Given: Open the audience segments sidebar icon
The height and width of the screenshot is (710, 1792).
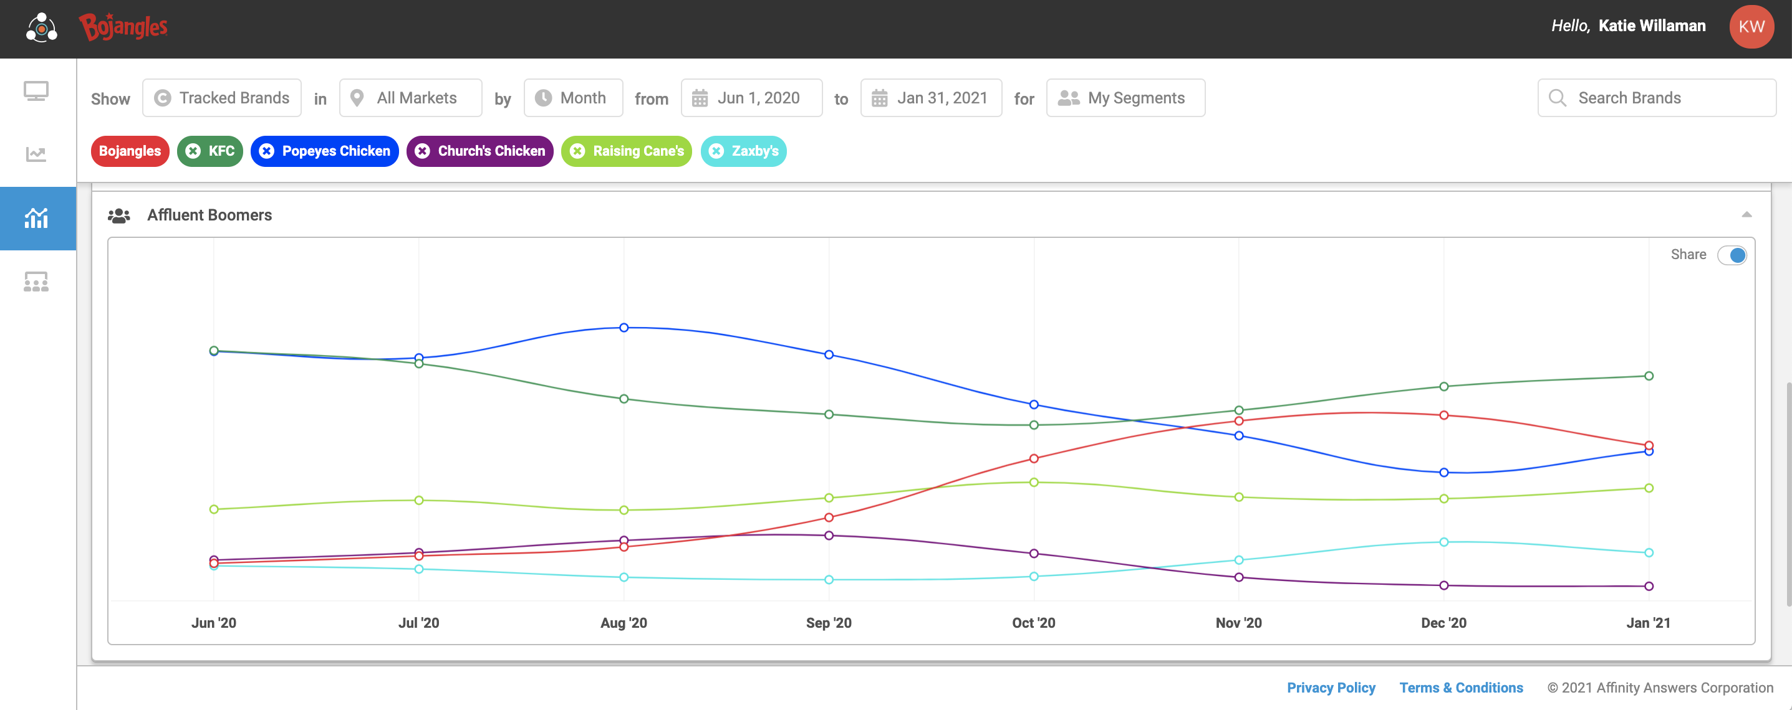Looking at the screenshot, I should [x=36, y=282].
